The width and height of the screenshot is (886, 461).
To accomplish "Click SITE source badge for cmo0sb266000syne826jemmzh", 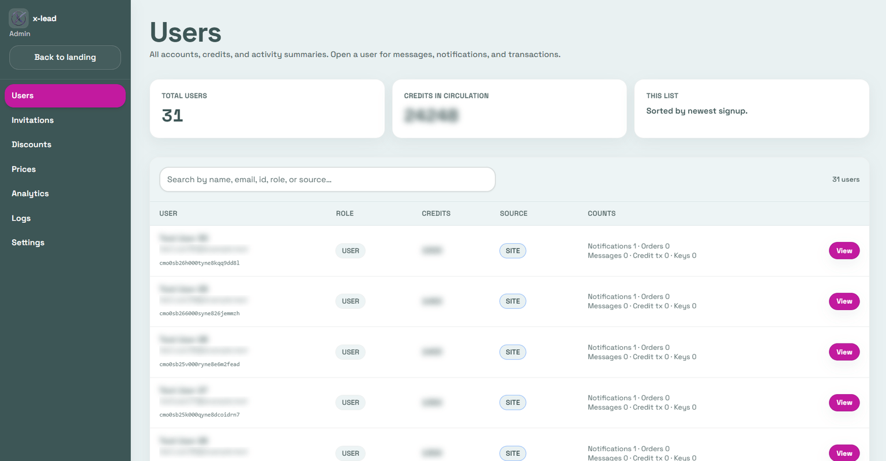I will click(513, 301).
